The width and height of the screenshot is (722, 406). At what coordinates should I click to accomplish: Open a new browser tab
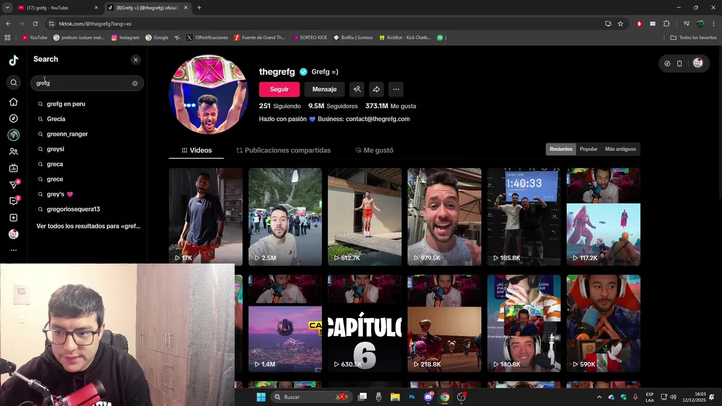click(199, 7)
